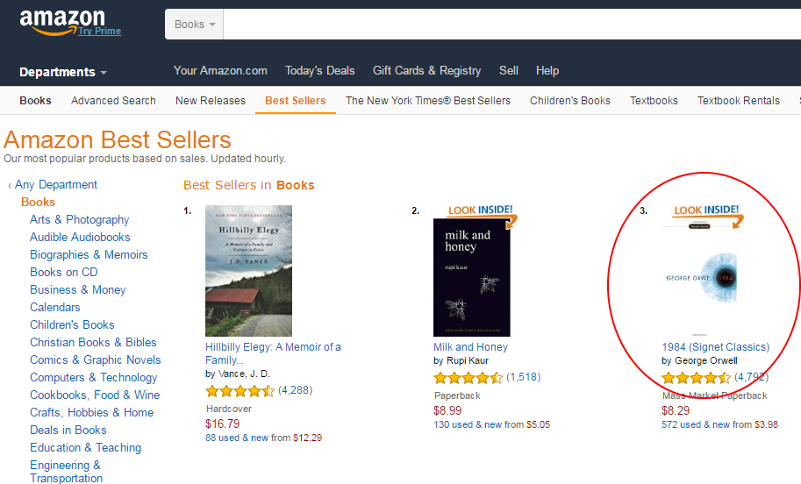Viewport: 801px width, 484px height.
Task: Open the Books search category dropdown
Action: [x=194, y=25]
